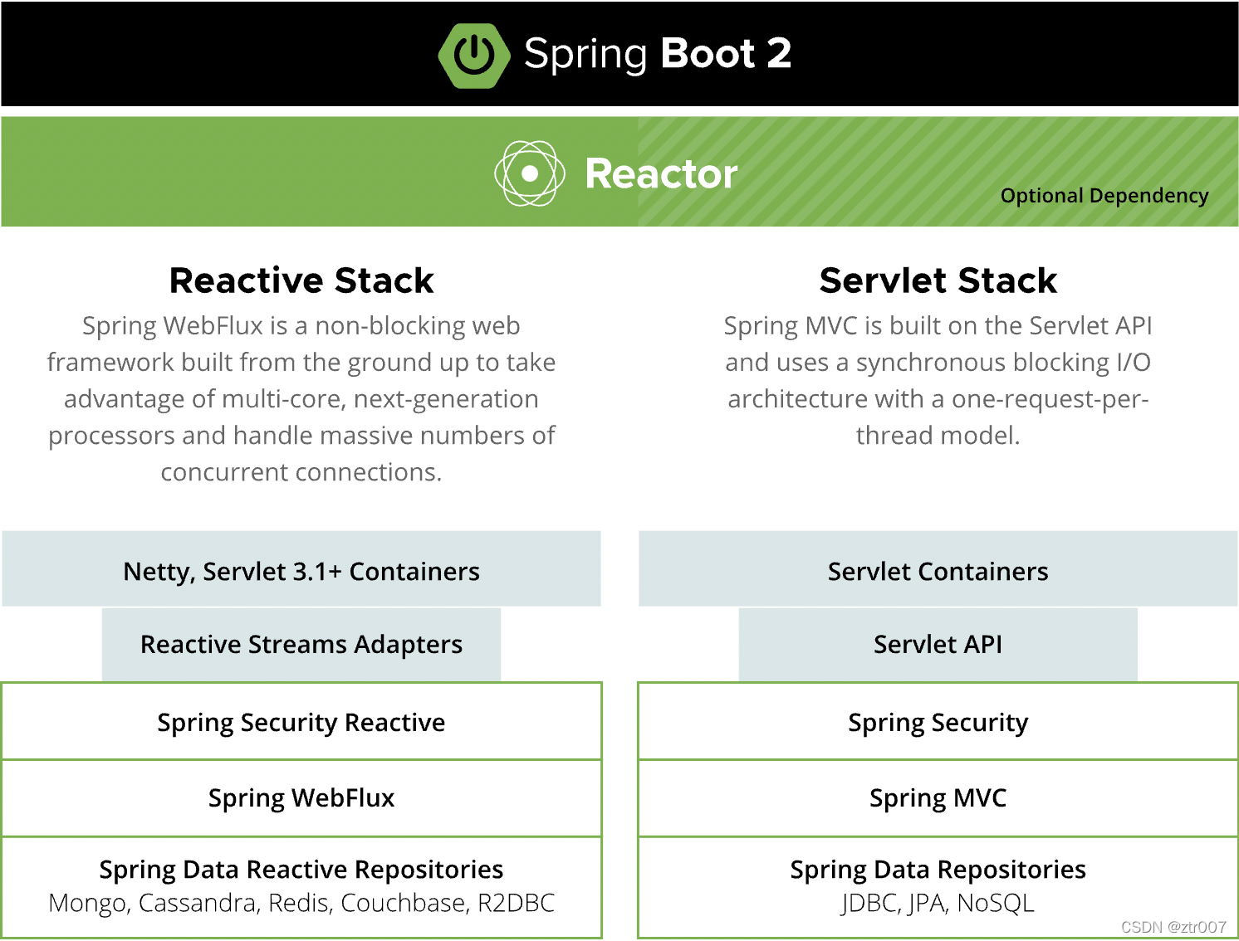Select the 'Spring MVC' box
The width and height of the screenshot is (1239, 941).
[x=938, y=798]
